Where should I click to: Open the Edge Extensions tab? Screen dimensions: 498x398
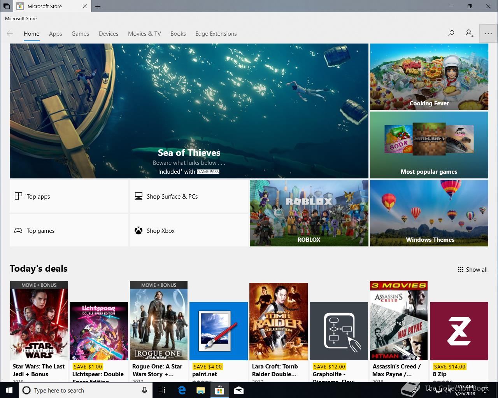[216, 34]
